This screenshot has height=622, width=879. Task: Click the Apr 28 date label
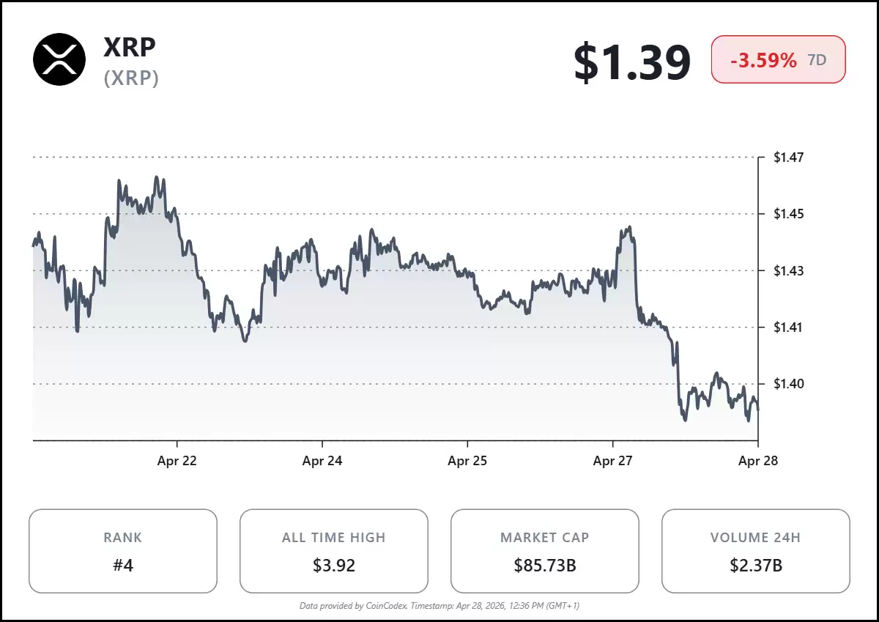click(x=758, y=461)
